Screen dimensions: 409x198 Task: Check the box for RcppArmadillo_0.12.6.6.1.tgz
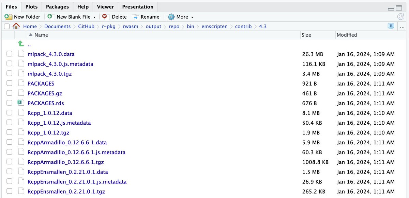pyautogui.click(x=9, y=162)
